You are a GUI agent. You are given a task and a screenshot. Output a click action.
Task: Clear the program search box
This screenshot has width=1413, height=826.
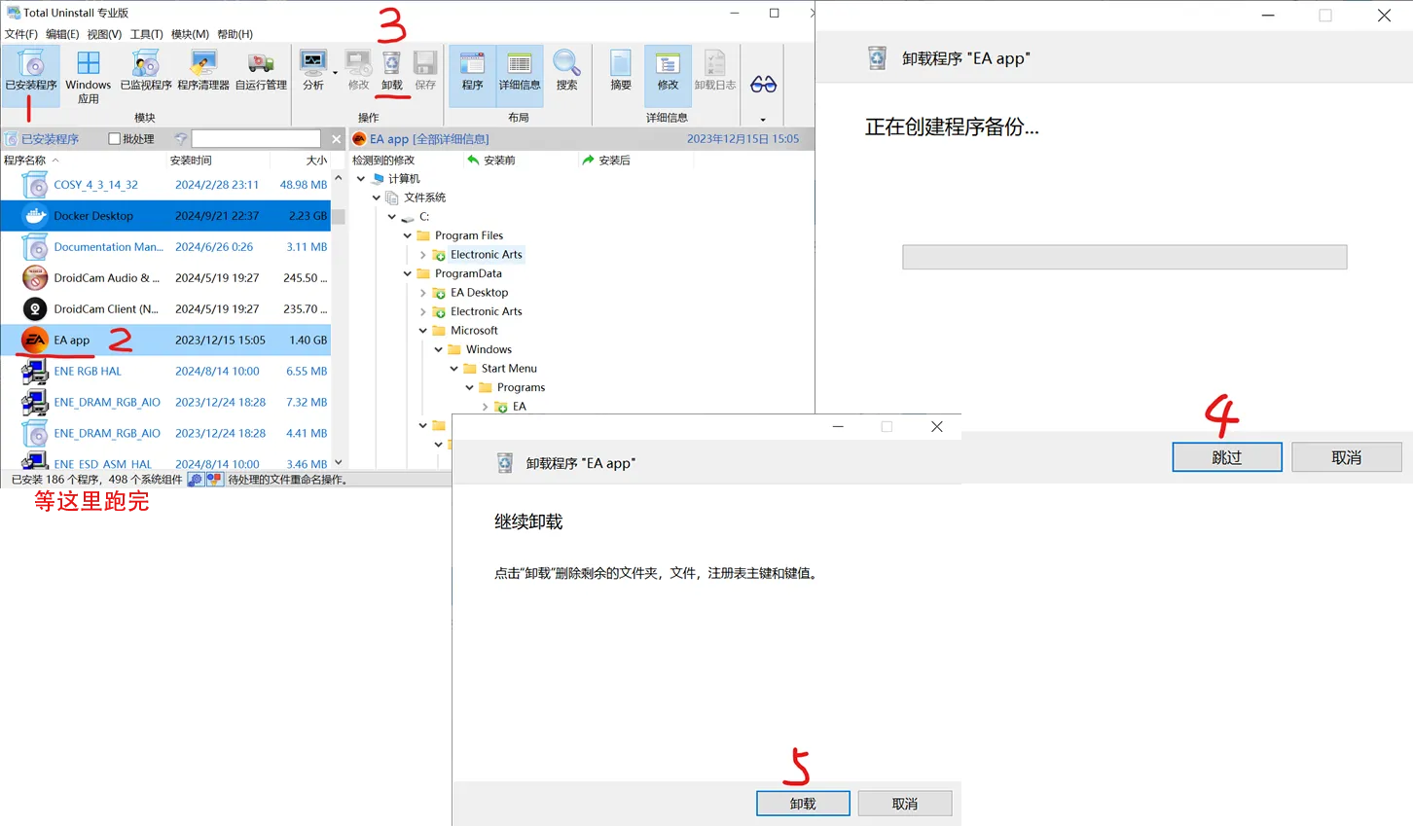[x=337, y=139]
